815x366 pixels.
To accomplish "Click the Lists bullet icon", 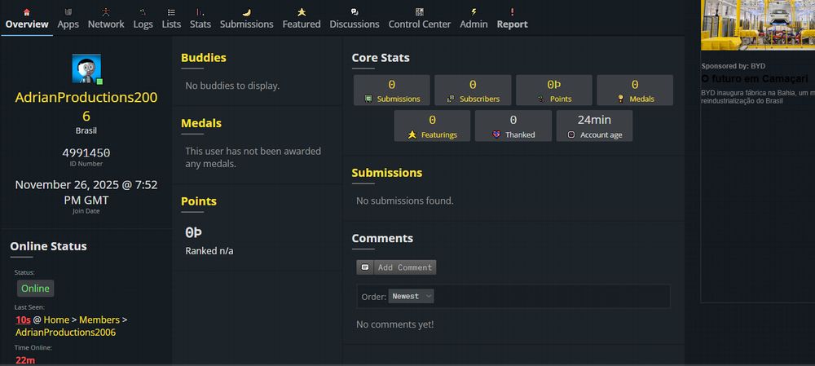I will click(171, 12).
